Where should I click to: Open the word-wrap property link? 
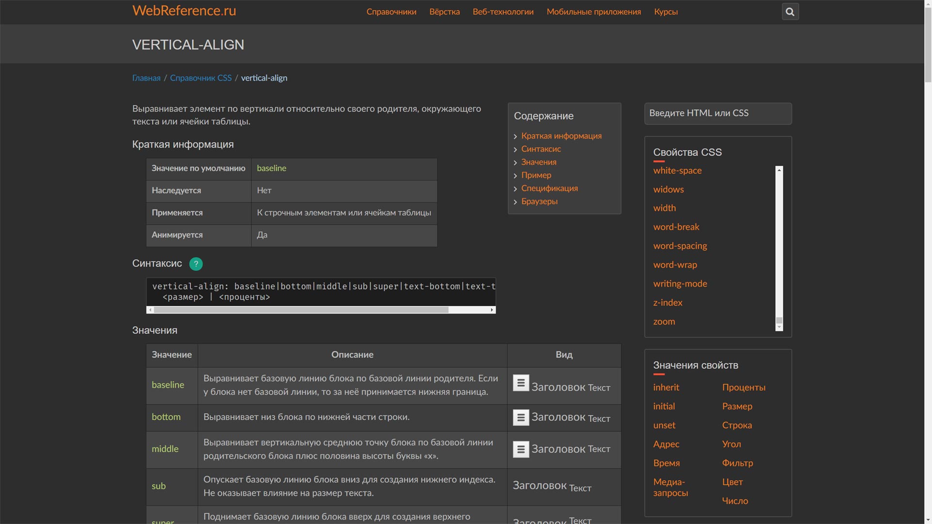pyautogui.click(x=675, y=265)
